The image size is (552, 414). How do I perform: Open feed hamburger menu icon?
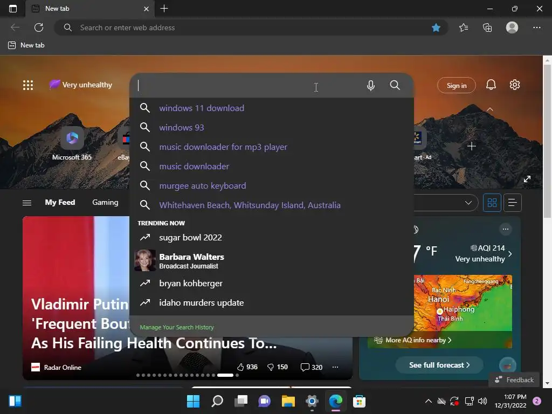[x=27, y=203]
